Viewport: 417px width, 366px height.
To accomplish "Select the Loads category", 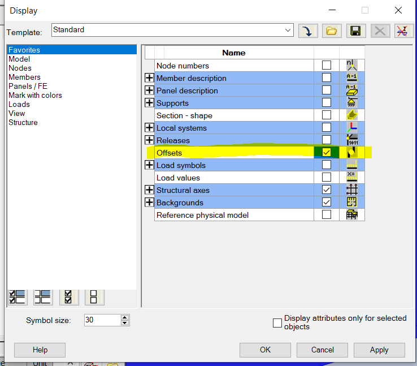I will (72, 104).
